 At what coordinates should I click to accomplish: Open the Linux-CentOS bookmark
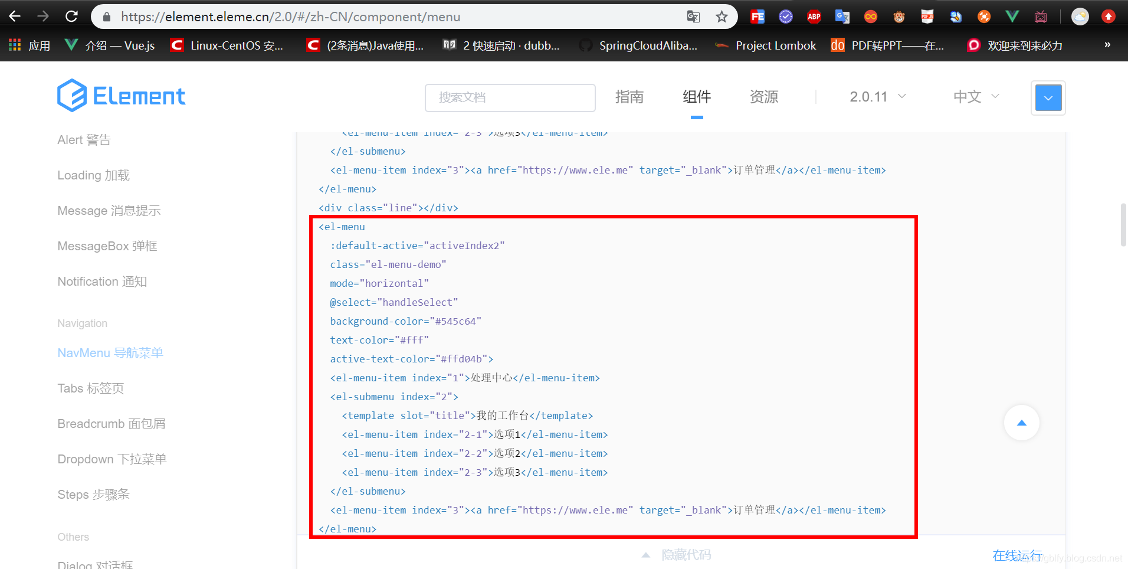227,45
